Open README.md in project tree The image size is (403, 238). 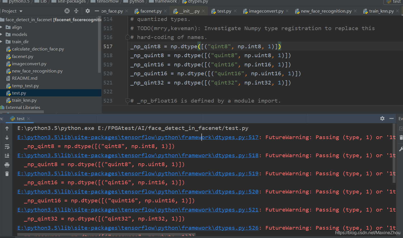pos(25,78)
